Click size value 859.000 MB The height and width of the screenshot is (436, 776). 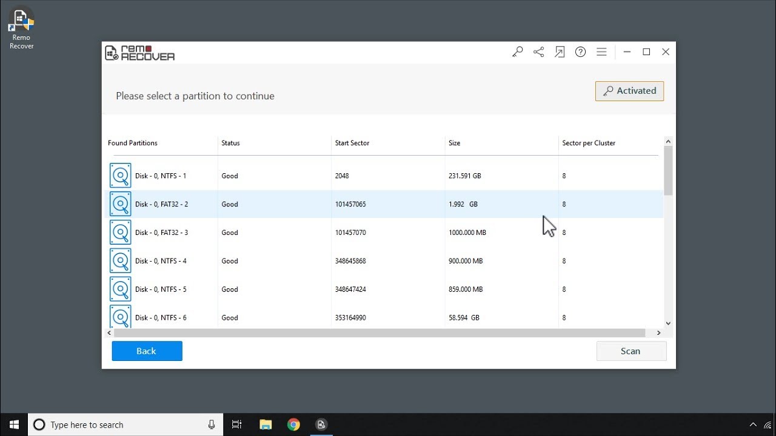click(x=466, y=289)
